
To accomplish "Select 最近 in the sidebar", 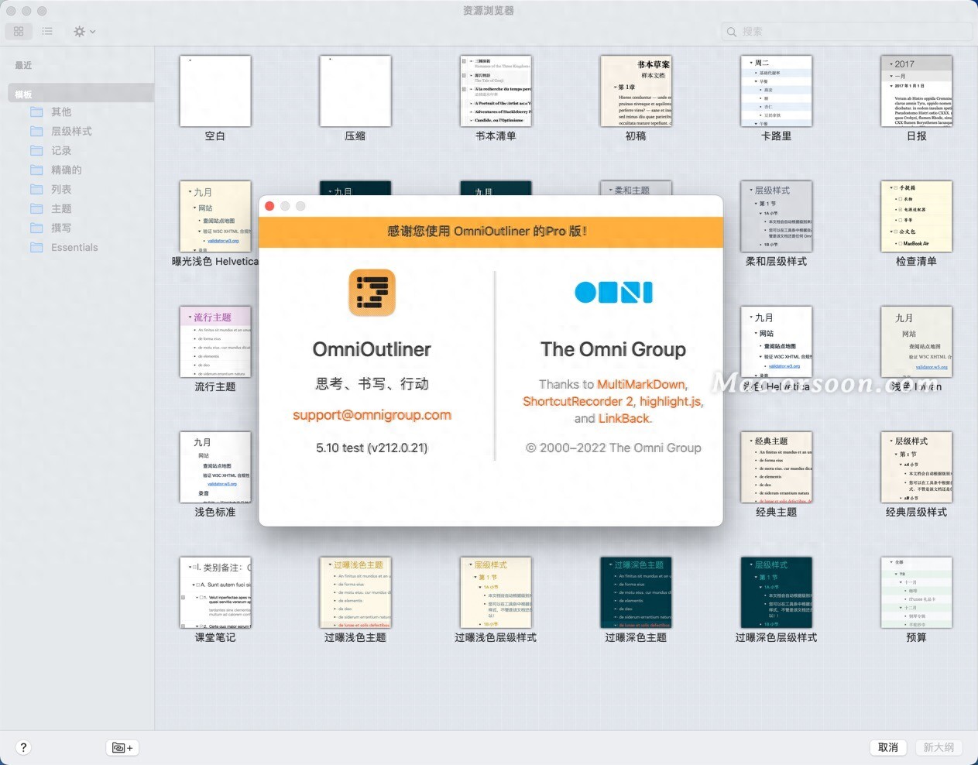I will click(x=23, y=65).
